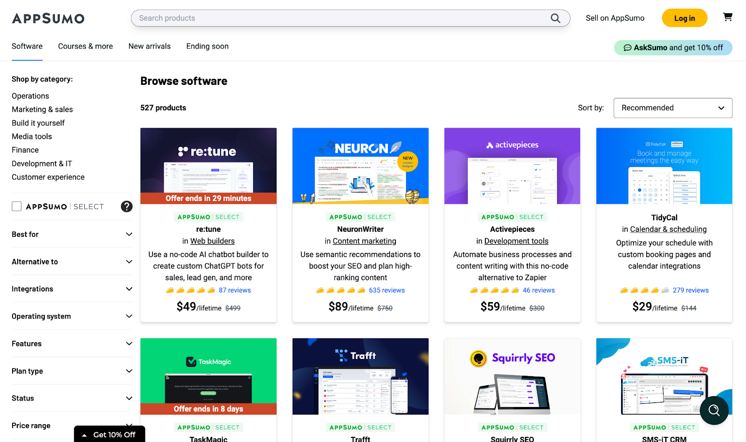This screenshot has height=442, width=746.
Task: Click the AskSumo chat bubble icon
Action: click(628, 48)
